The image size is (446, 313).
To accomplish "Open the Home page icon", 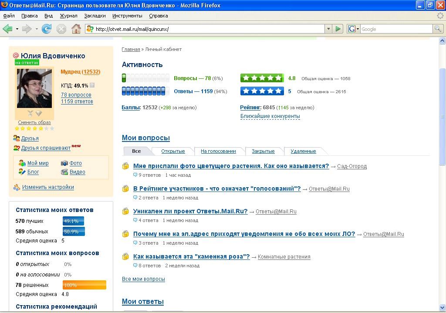I will (76, 29).
